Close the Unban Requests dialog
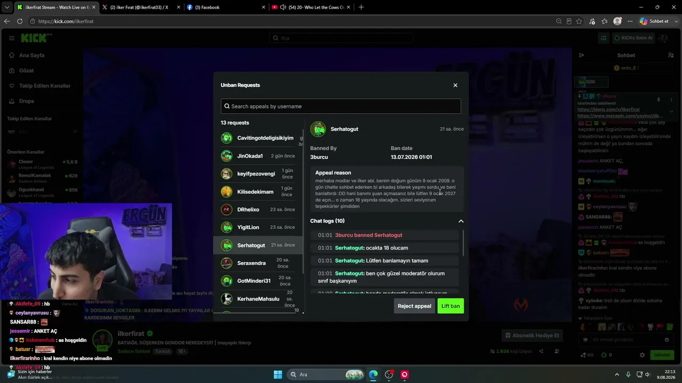Screen dimensions: 682x383 [455, 85]
